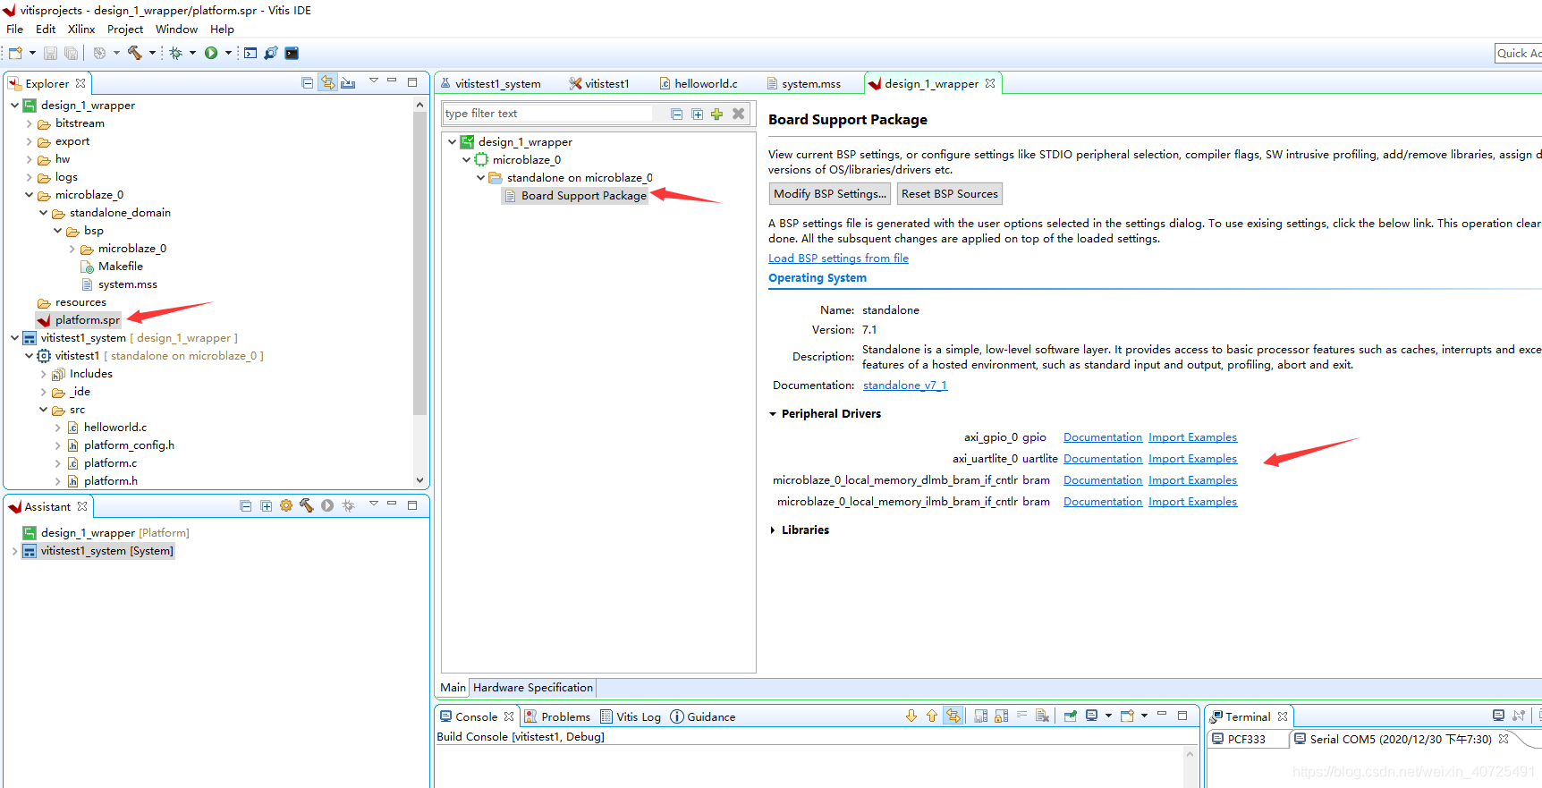Screen dimensions: 1542x788
Task: Click the Terminal open new connection icon
Action: 1498,716
